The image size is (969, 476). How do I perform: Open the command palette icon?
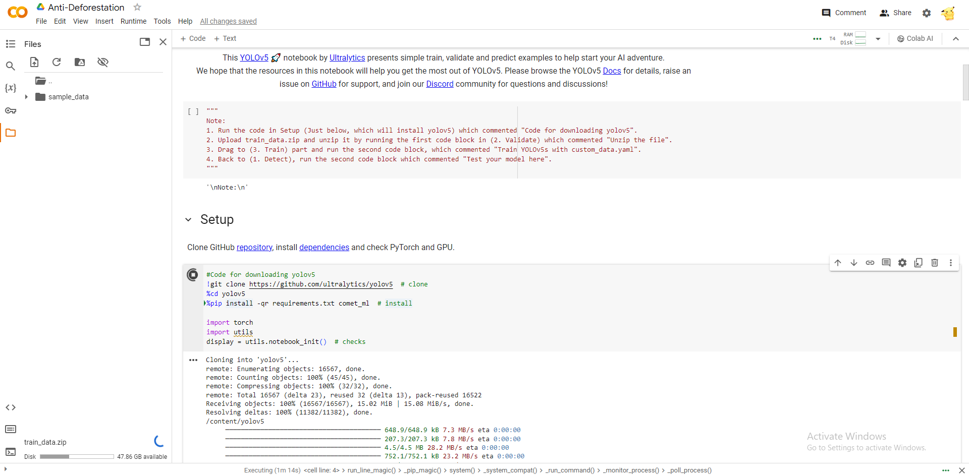tap(11, 429)
